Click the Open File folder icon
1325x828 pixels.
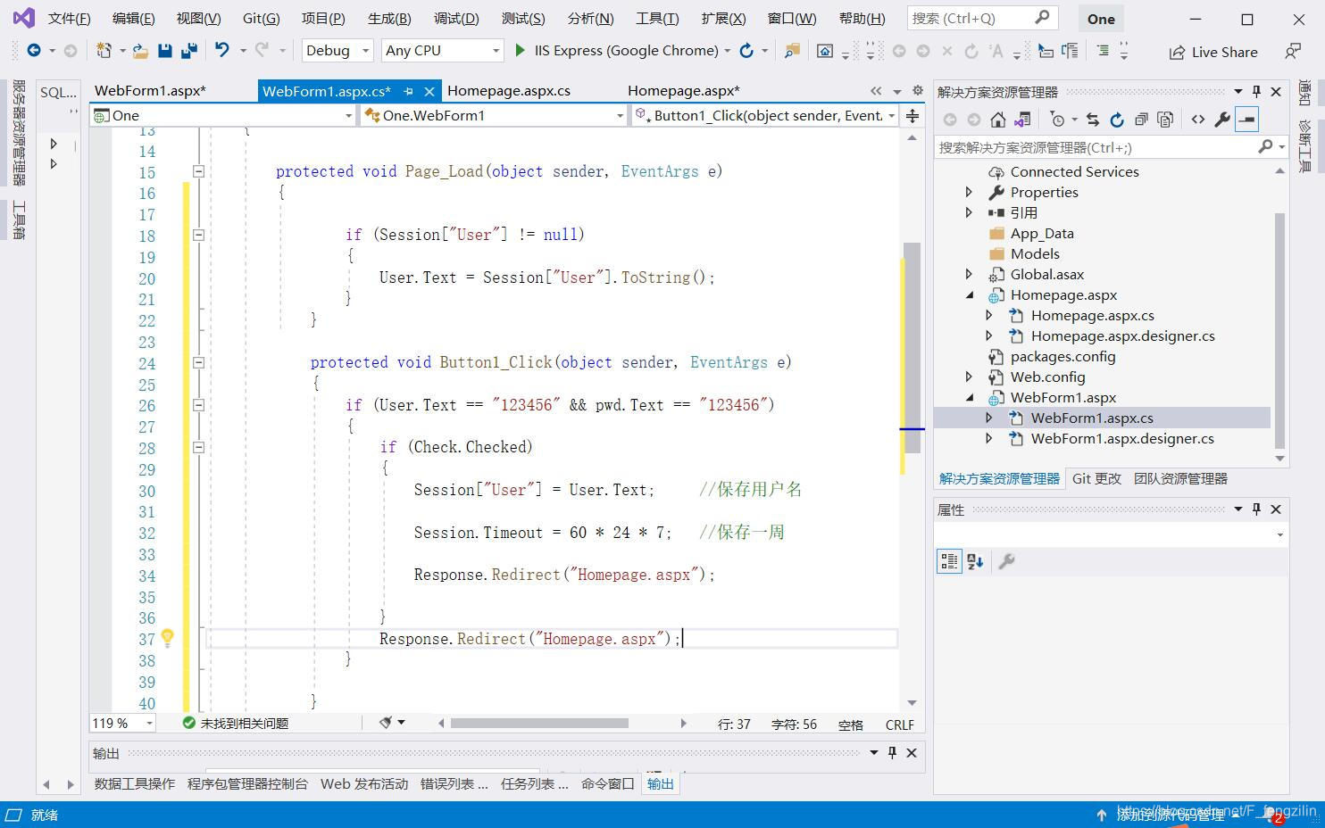[x=140, y=51]
